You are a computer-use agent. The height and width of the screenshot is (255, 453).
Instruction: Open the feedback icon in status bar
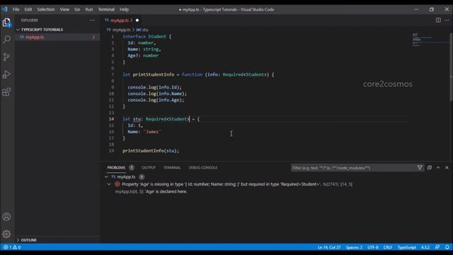437,247
